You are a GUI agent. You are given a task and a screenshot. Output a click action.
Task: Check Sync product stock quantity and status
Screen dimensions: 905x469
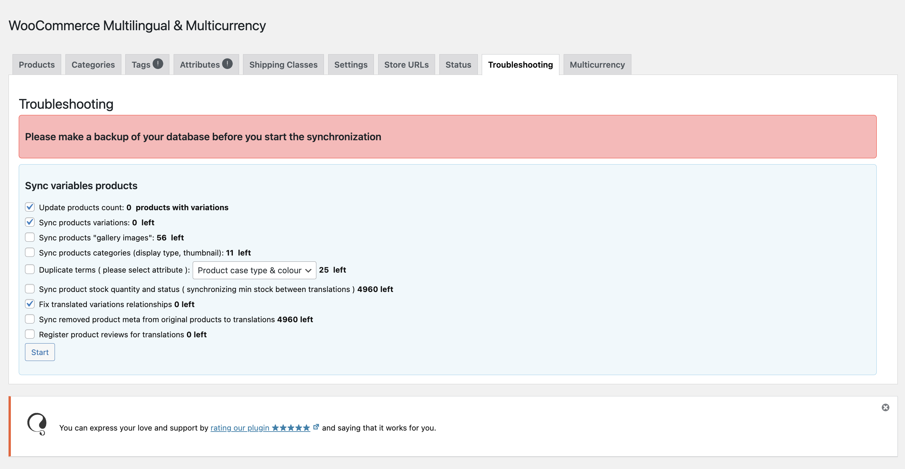(30, 289)
